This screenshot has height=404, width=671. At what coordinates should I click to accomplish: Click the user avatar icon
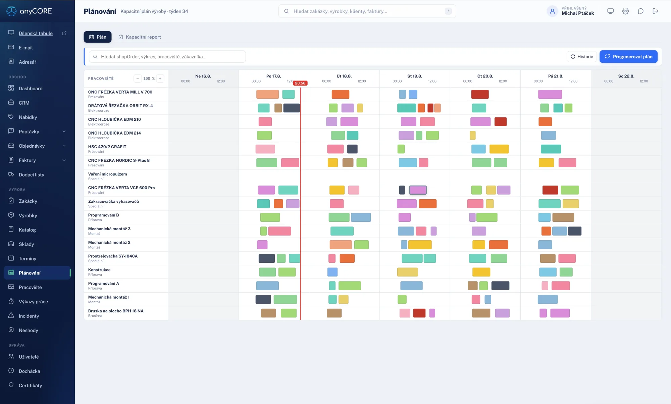click(x=552, y=11)
